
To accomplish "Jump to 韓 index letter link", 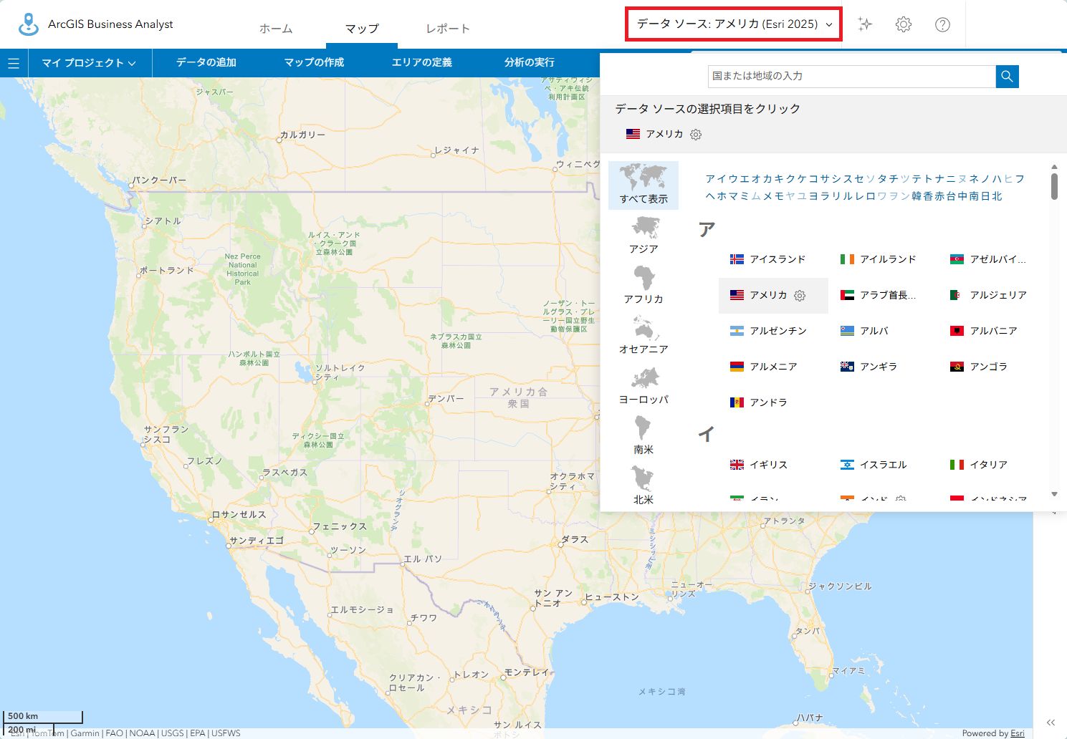I will [917, 196].
